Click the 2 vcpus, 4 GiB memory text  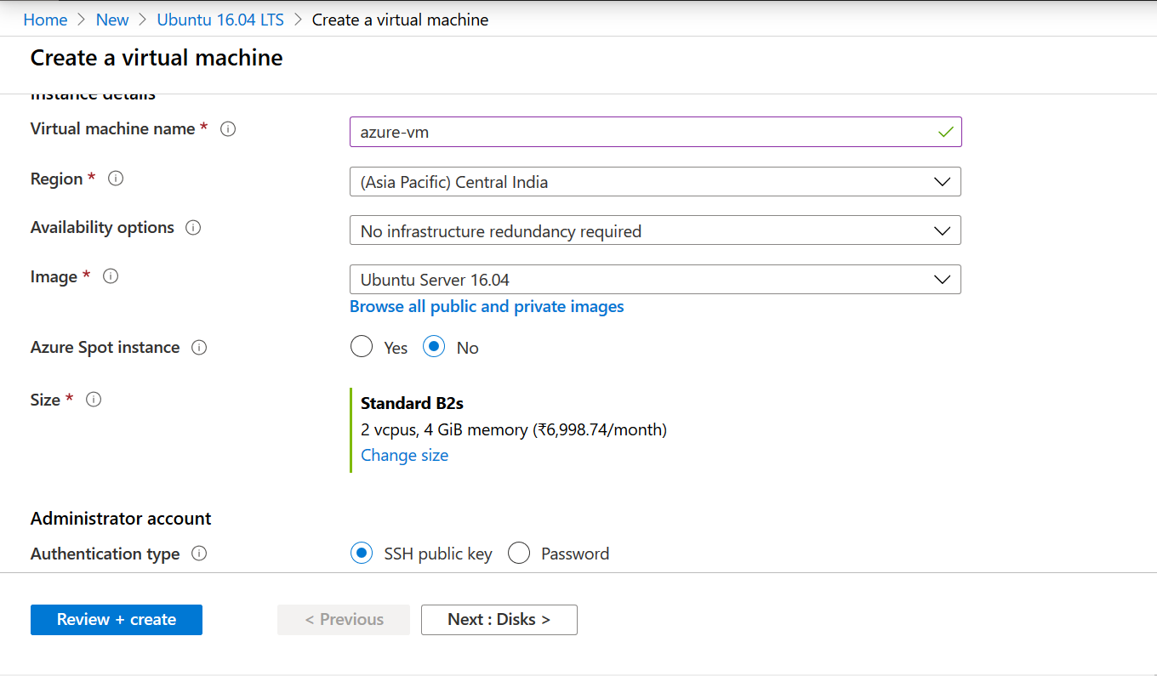(514, 430)
